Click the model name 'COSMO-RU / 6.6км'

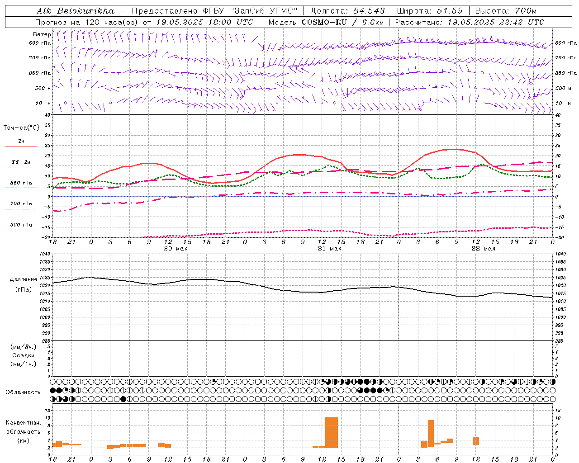pos(342,22)
